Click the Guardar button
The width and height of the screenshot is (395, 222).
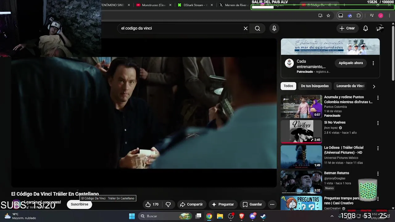pos(252,204)
